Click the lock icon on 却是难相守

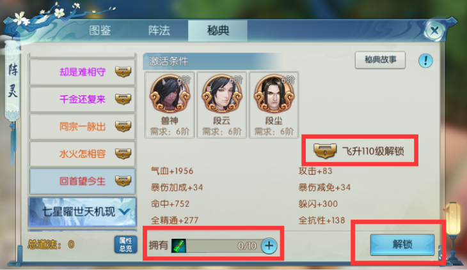tap(123, 71)
